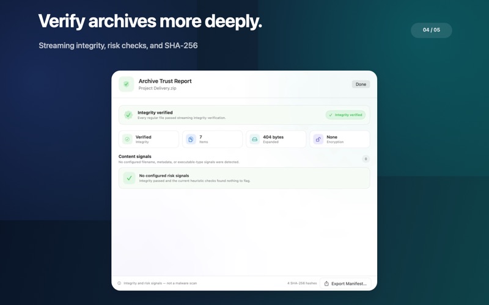Click the green shield icon beside Archive Trust Report
This screenshot has width=489, height=305.
[x=127, y=84]
